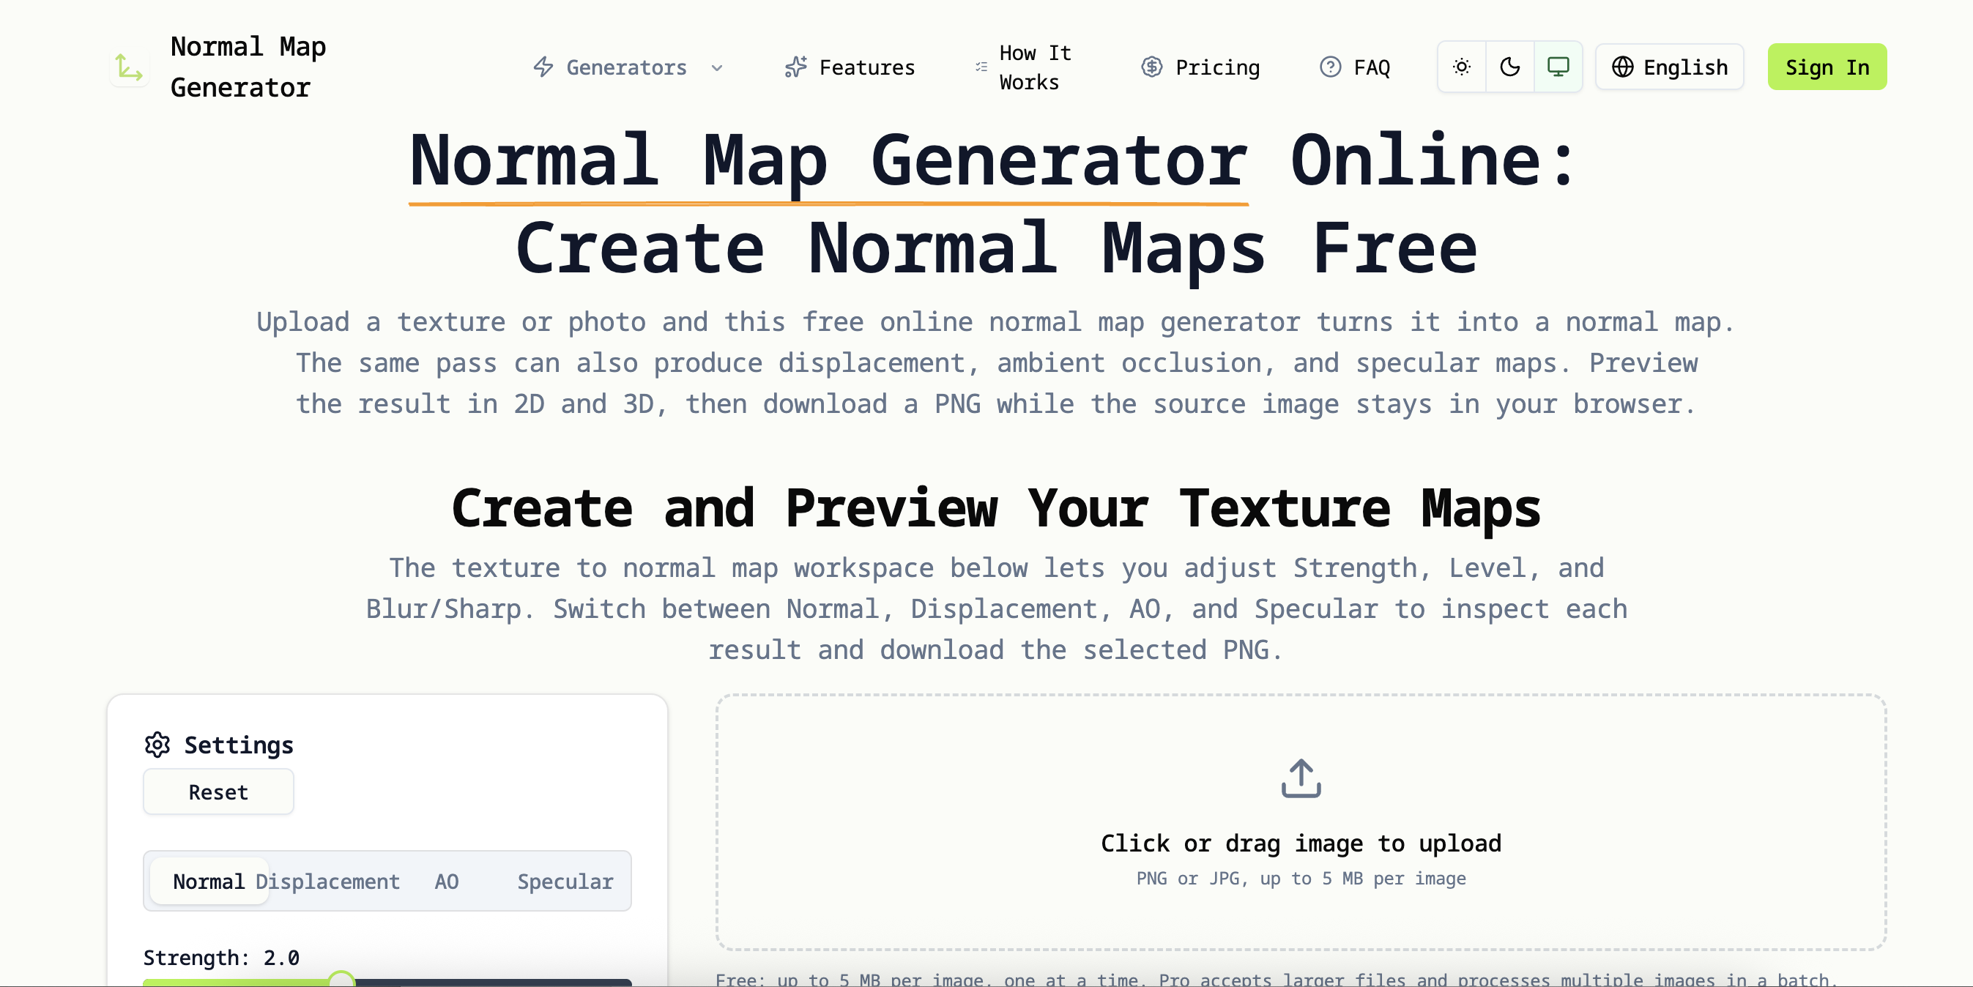1973x987 pixels.
Task: Open the Pricing page link
Action: (1200, 67)
